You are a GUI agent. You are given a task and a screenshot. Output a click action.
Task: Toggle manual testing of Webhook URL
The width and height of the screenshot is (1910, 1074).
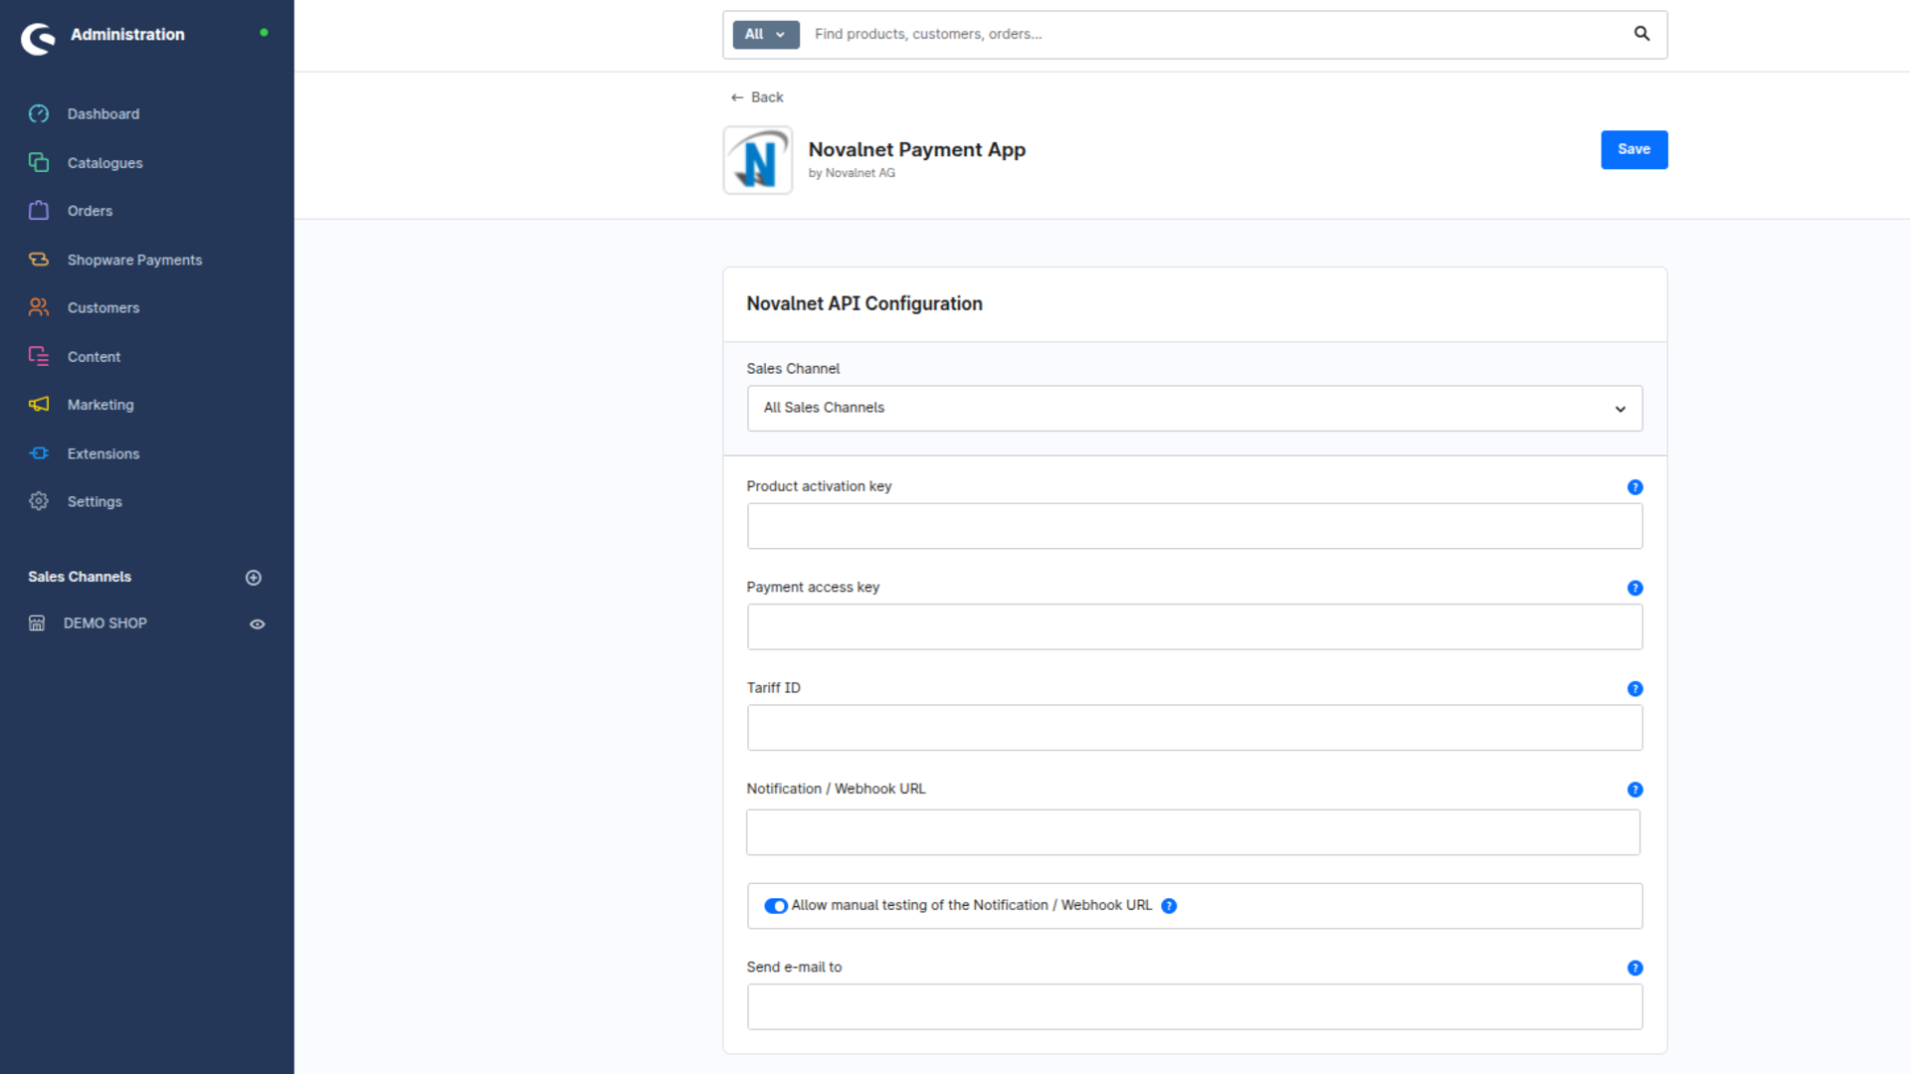pyautogui.click(x=776, y=906)
